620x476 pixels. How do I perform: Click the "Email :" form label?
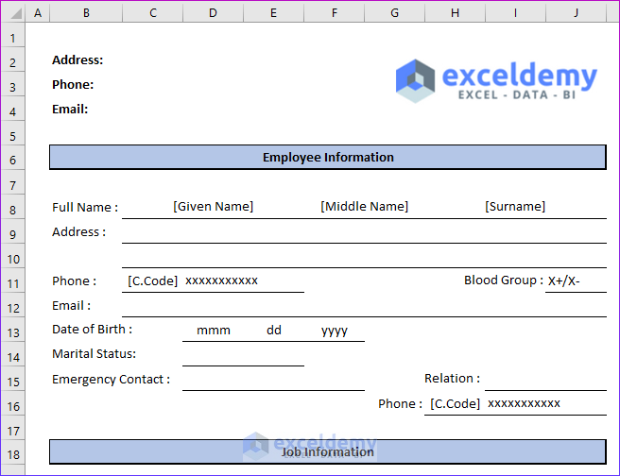pos(71,305)
